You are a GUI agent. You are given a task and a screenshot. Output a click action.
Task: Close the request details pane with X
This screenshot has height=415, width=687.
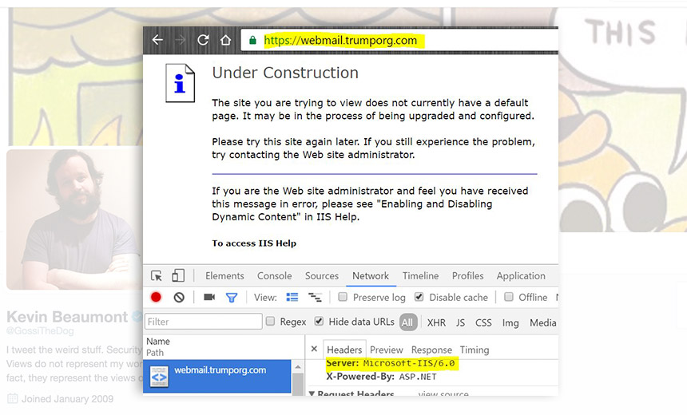314,349
